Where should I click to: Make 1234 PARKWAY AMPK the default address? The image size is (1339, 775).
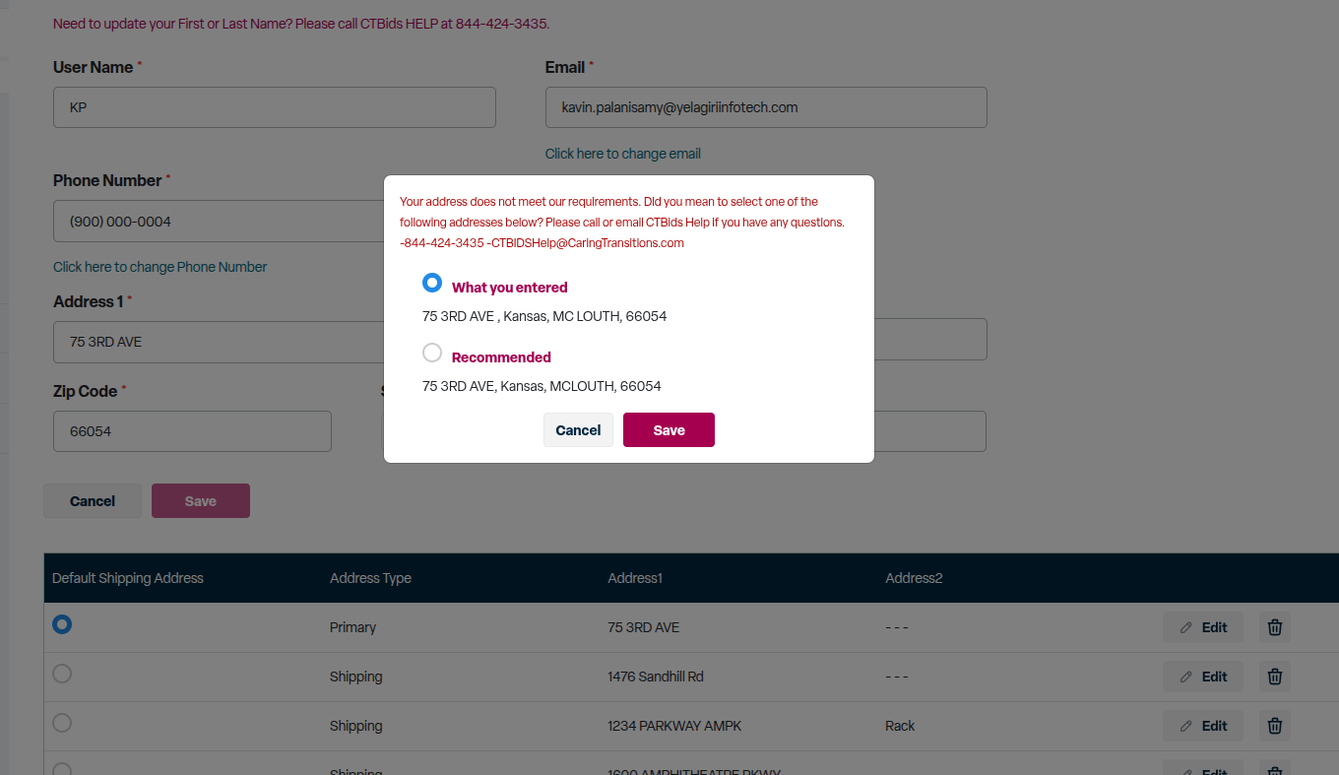pyautogui.click(x=62, y=723)
